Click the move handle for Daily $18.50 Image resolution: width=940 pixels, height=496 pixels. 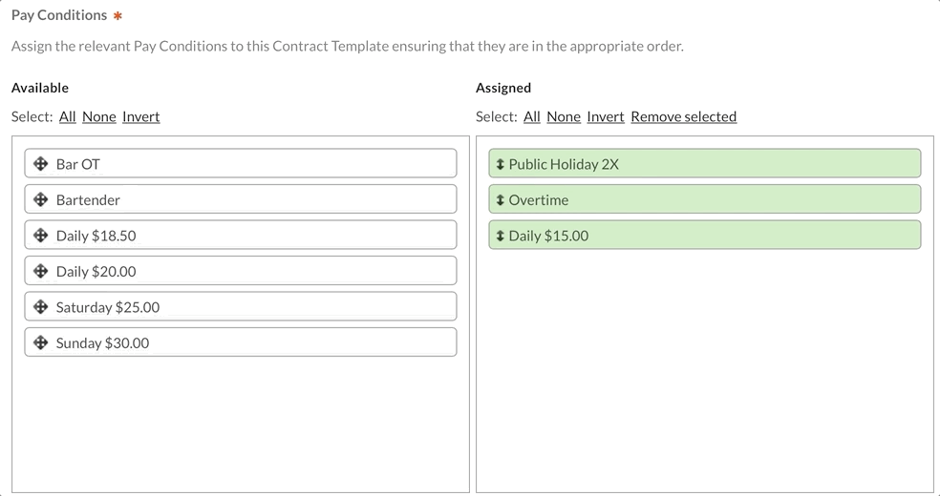click(41, 236)
